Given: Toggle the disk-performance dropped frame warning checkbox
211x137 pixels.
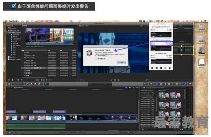Looking at the screenshot, I should pos(14,6).
